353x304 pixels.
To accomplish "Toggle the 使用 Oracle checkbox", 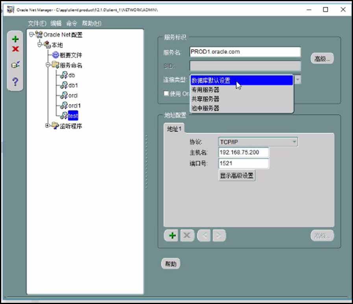I will [166, 93].
